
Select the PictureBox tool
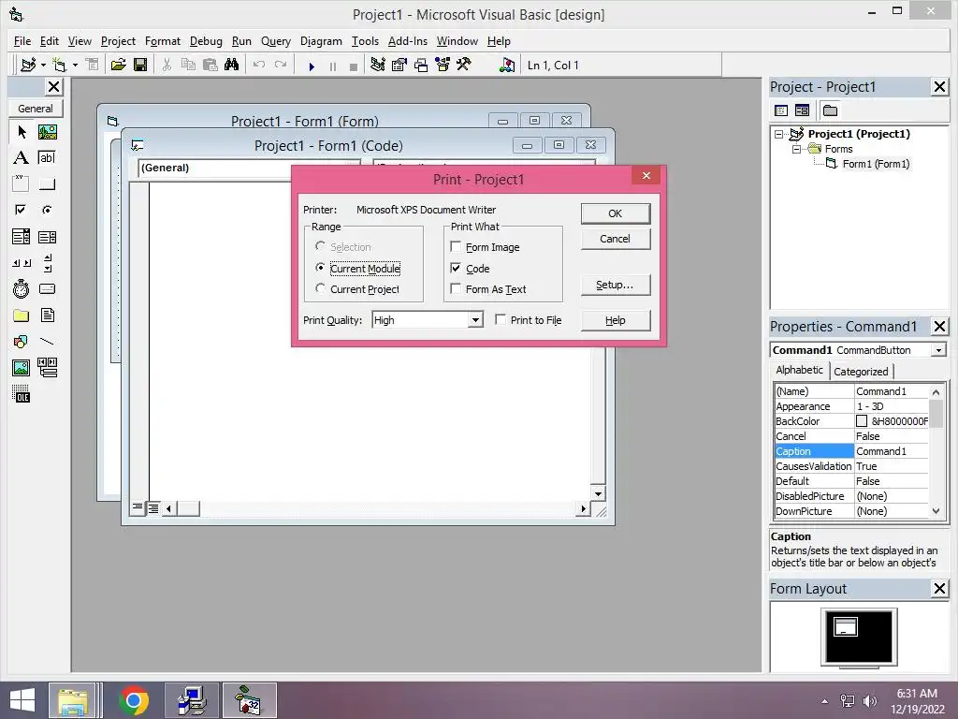pos(47,131)
